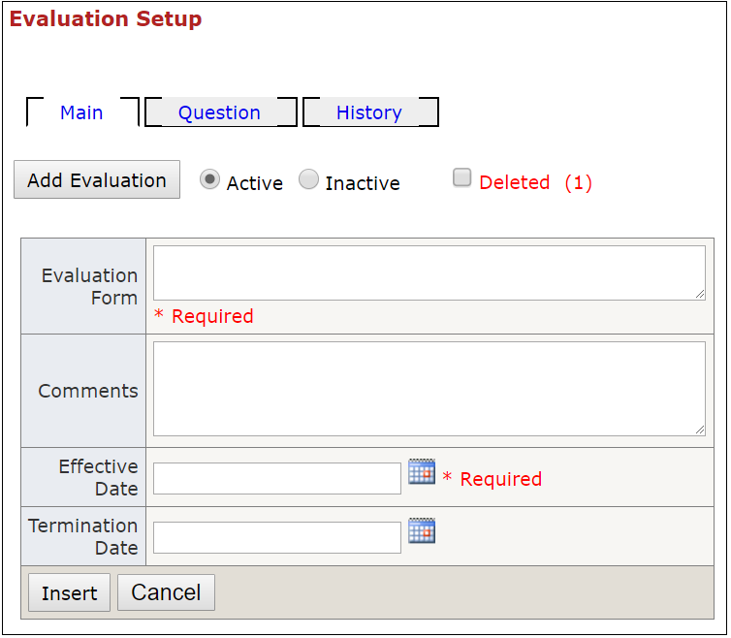
Task: Focus the Termination Date input field
Action: click(x=277, y=538)
